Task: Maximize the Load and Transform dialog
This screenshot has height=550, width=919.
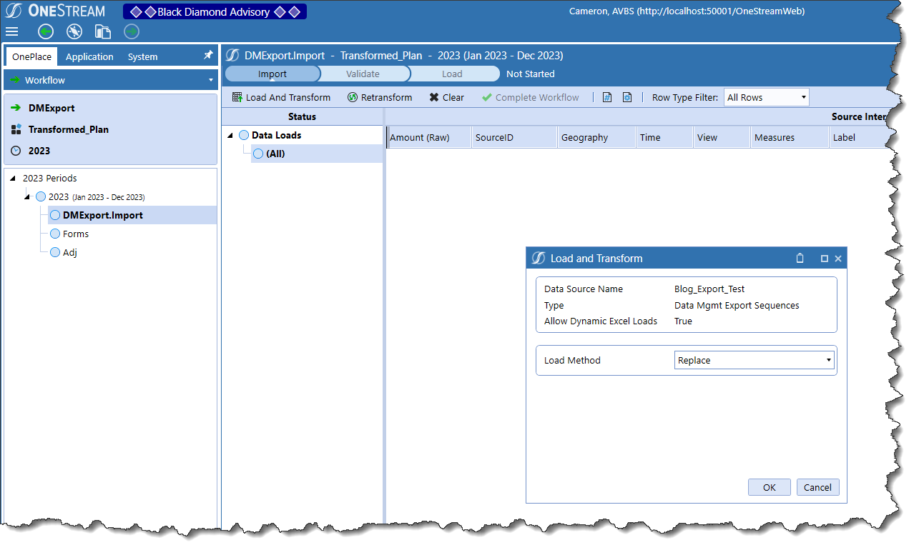Action: (x=825, y=259)
